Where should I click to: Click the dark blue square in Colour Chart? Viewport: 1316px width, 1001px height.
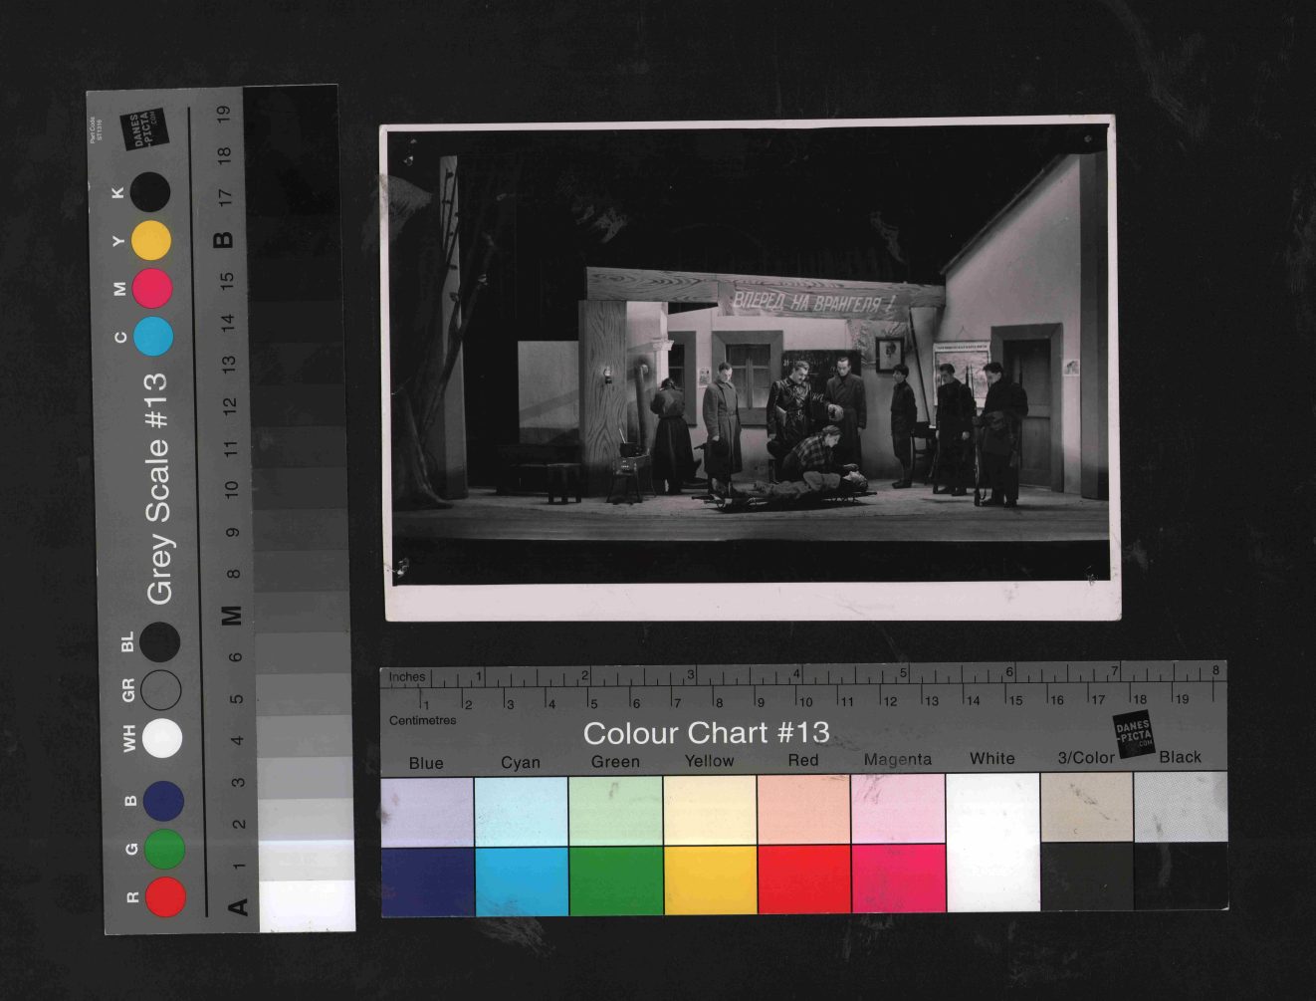tap(428, 879)
